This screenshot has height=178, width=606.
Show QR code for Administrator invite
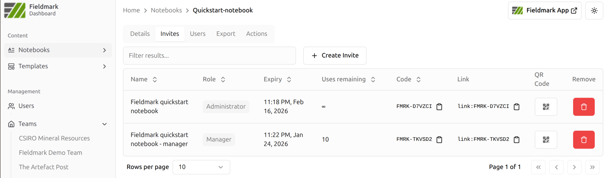(x=546, y=107)
